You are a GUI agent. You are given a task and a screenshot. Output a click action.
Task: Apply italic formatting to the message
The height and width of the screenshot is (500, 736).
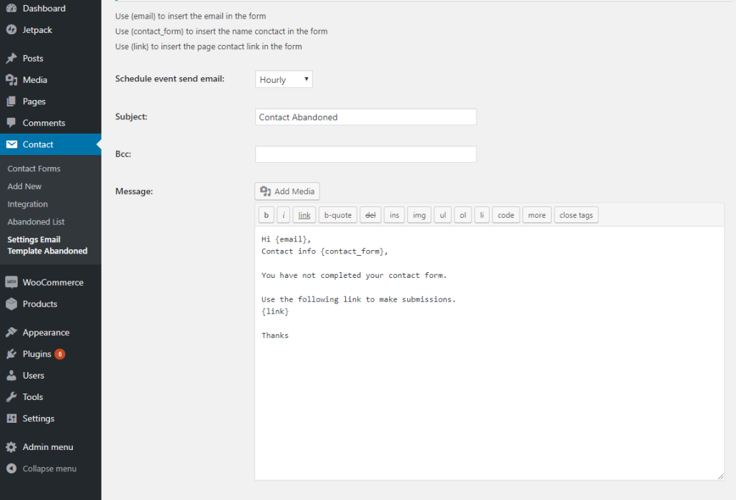(x=282, y=214)
